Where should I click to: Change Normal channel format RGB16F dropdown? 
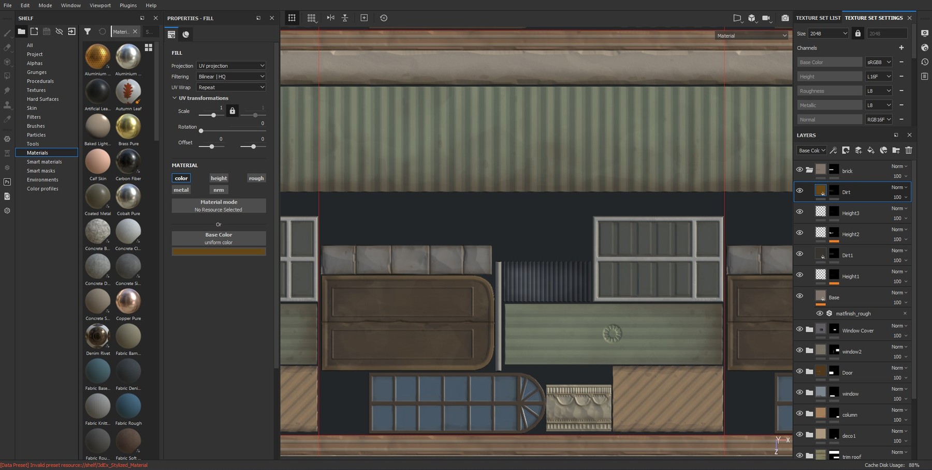(x=879, y=119)
